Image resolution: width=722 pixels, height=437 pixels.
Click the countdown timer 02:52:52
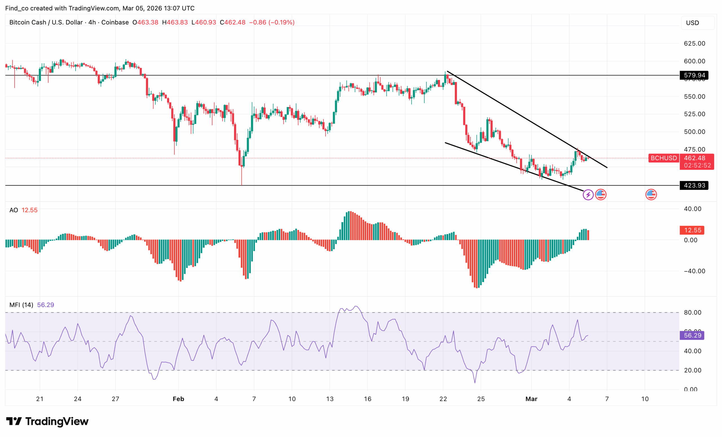coord(697,165)
